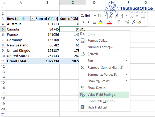155x117 pixels.
Task: Expand Show Values As submenu
Action: [x=104, y=81]
